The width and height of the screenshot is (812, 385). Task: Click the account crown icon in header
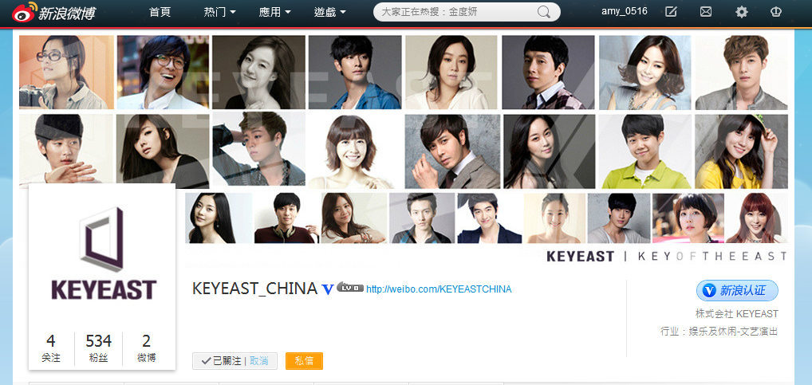click(776, 11)
